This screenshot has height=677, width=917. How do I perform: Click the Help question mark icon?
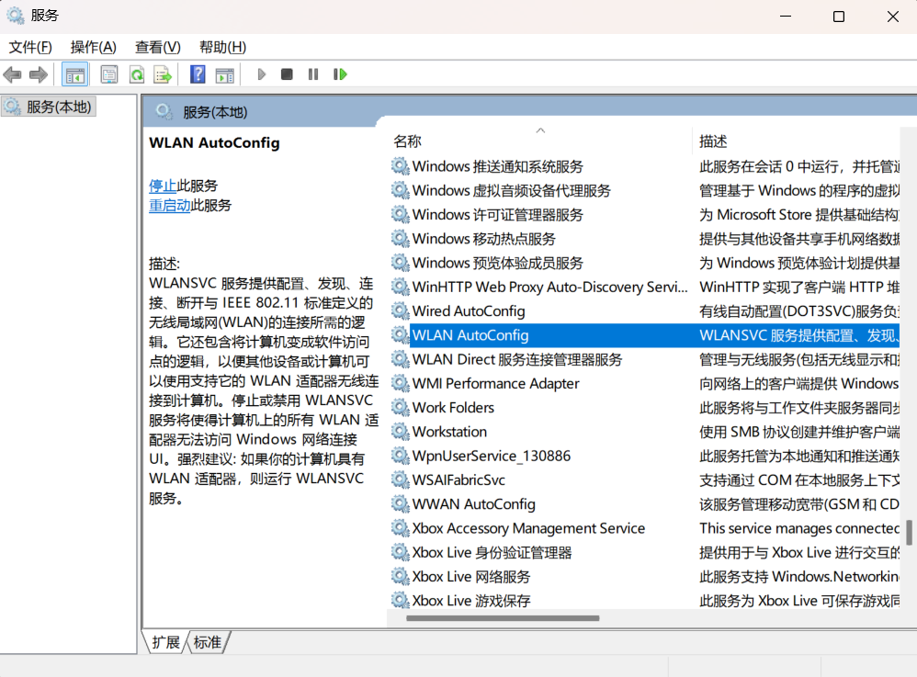point(197,73)
